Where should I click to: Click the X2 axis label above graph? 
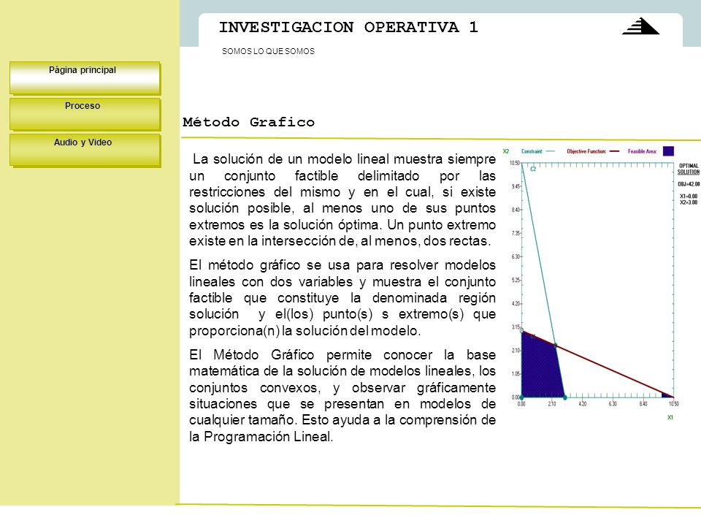505,151
